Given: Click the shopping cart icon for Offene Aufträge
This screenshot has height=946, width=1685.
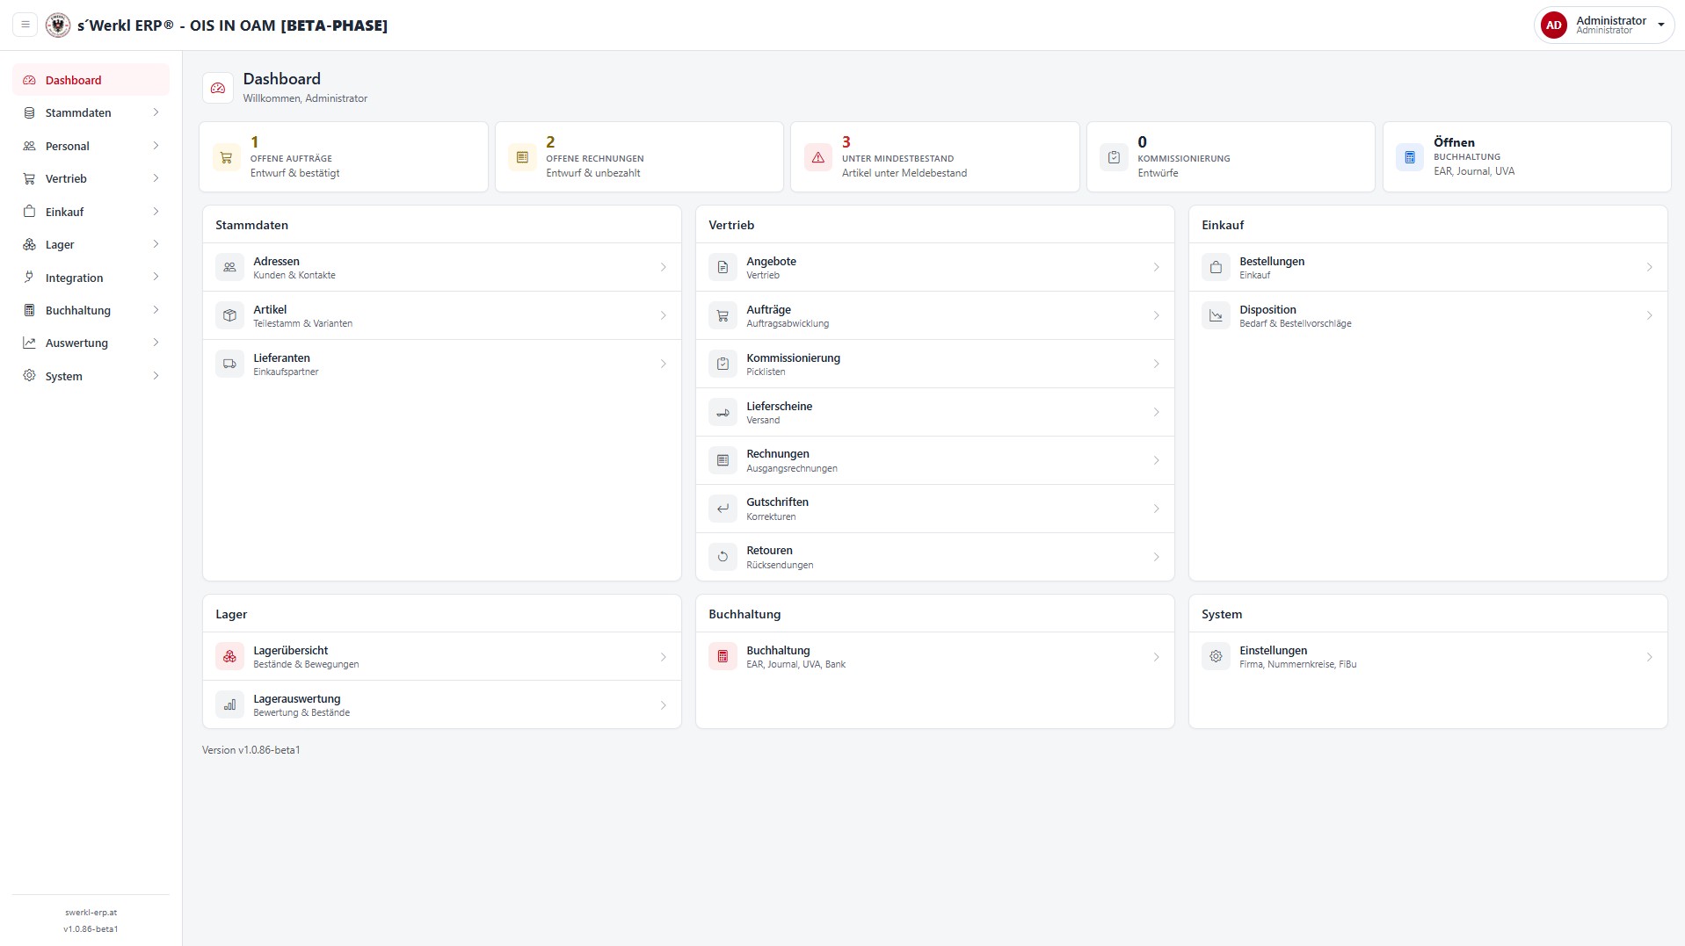Looking at the screenshot, I should (x=226, y=157).
